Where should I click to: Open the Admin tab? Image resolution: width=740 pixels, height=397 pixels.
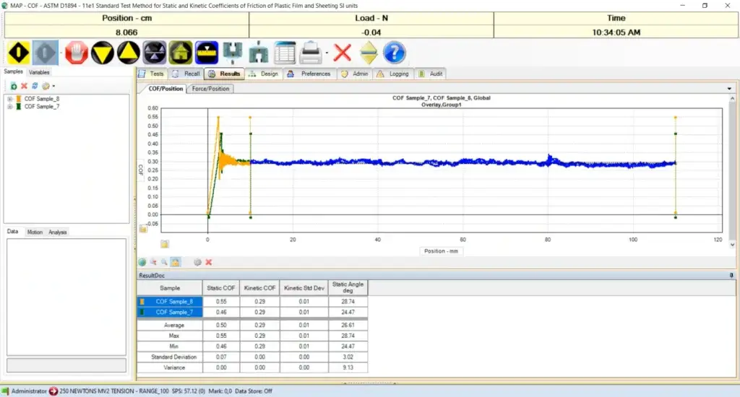coord(354,74)
